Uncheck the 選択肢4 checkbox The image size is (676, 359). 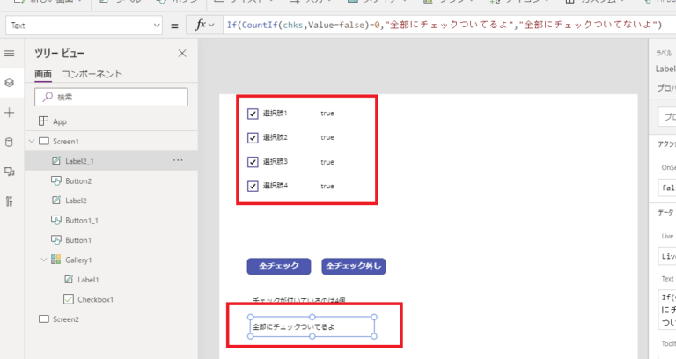tap(253, 187)
